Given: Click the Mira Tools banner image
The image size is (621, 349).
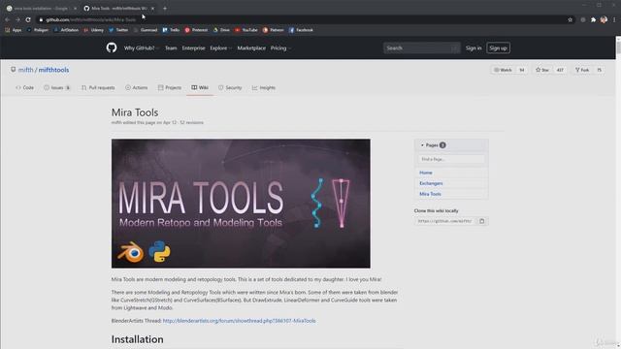Looking at the screenshot, I should (x=241, y=204).
